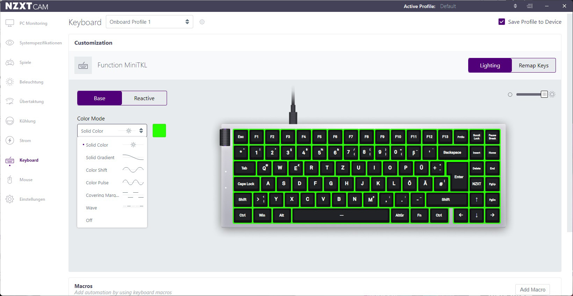Screen dimensions: 573x296
Task: Select the AltGr key on preview
Action: (x=400, y=215)
